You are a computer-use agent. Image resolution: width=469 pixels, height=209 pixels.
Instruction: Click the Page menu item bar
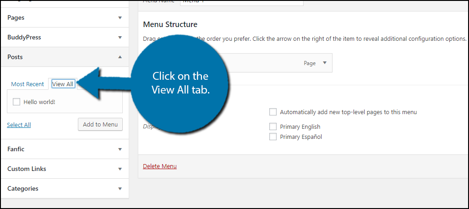coord(275,63)
